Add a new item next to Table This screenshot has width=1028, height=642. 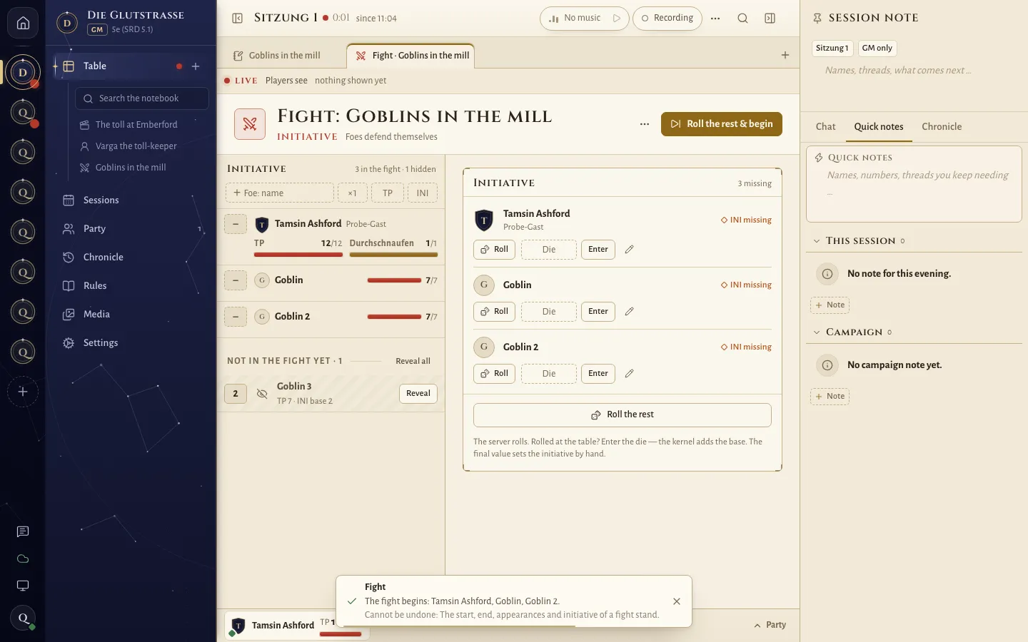click(196, 66)
